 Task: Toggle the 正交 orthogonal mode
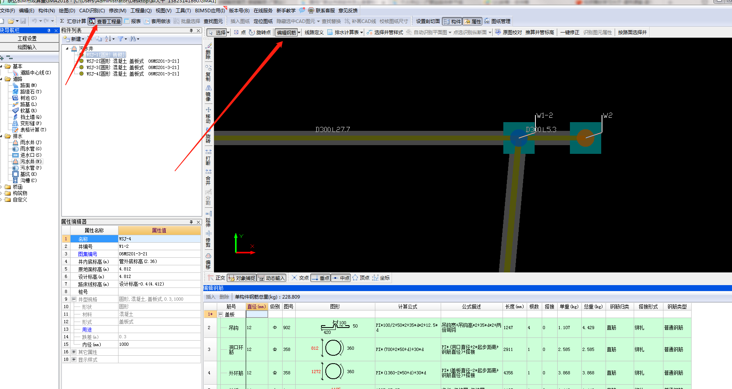tap(216, 278)
